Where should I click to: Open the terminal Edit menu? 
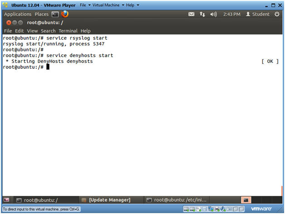pos(19,31)
